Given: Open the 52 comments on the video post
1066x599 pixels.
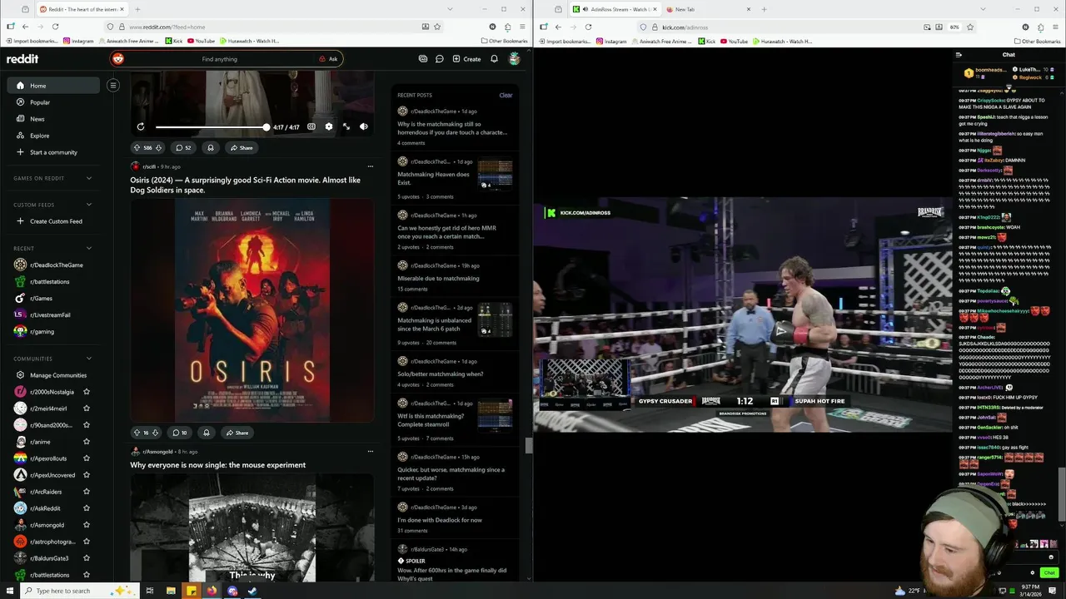Looking at the screenshot, I should [x=182, y=147].
